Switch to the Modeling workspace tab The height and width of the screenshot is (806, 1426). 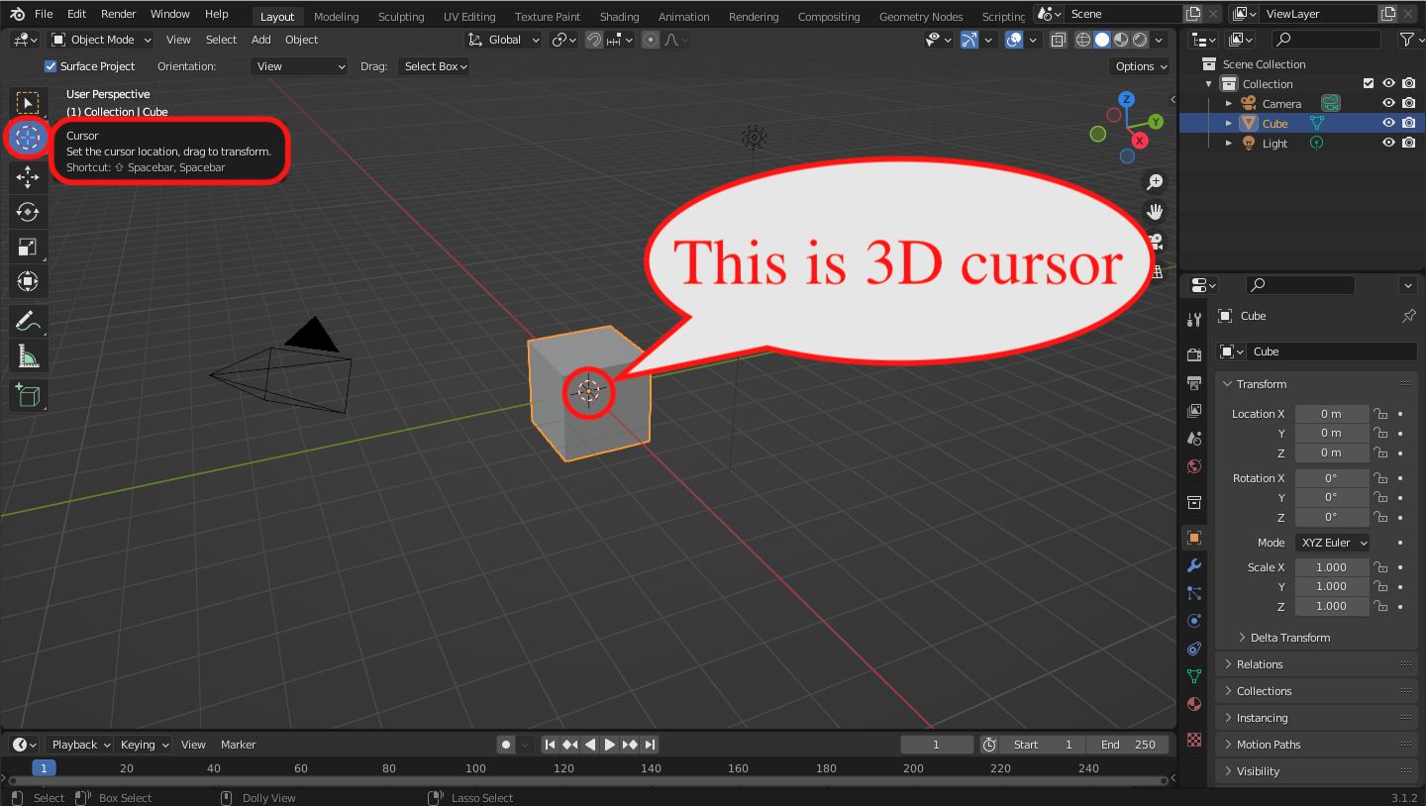tap(337, 16)
